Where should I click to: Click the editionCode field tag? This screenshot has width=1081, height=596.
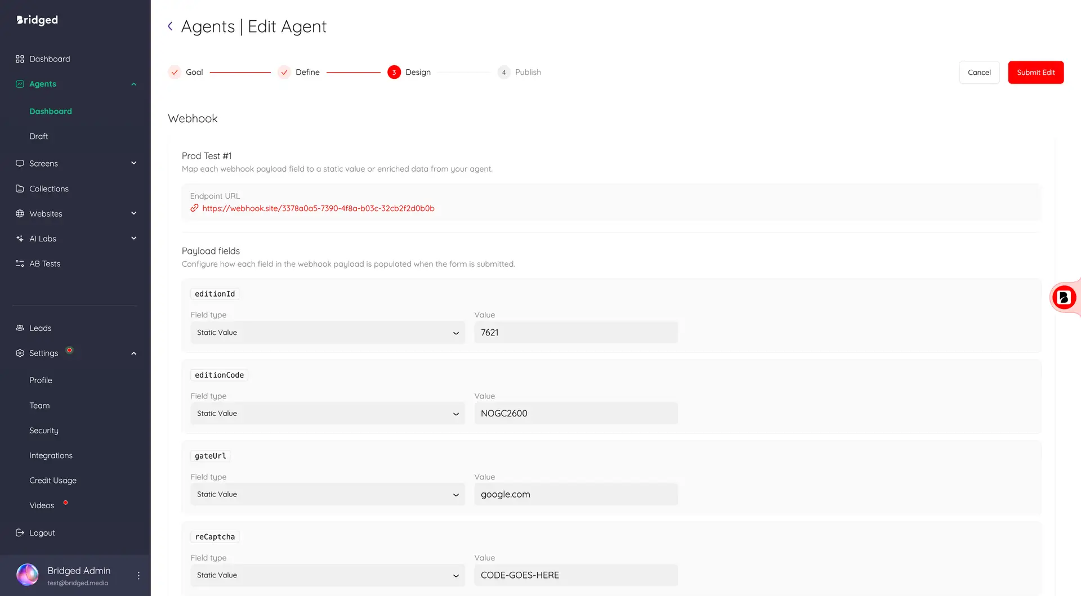coord(219,375)
